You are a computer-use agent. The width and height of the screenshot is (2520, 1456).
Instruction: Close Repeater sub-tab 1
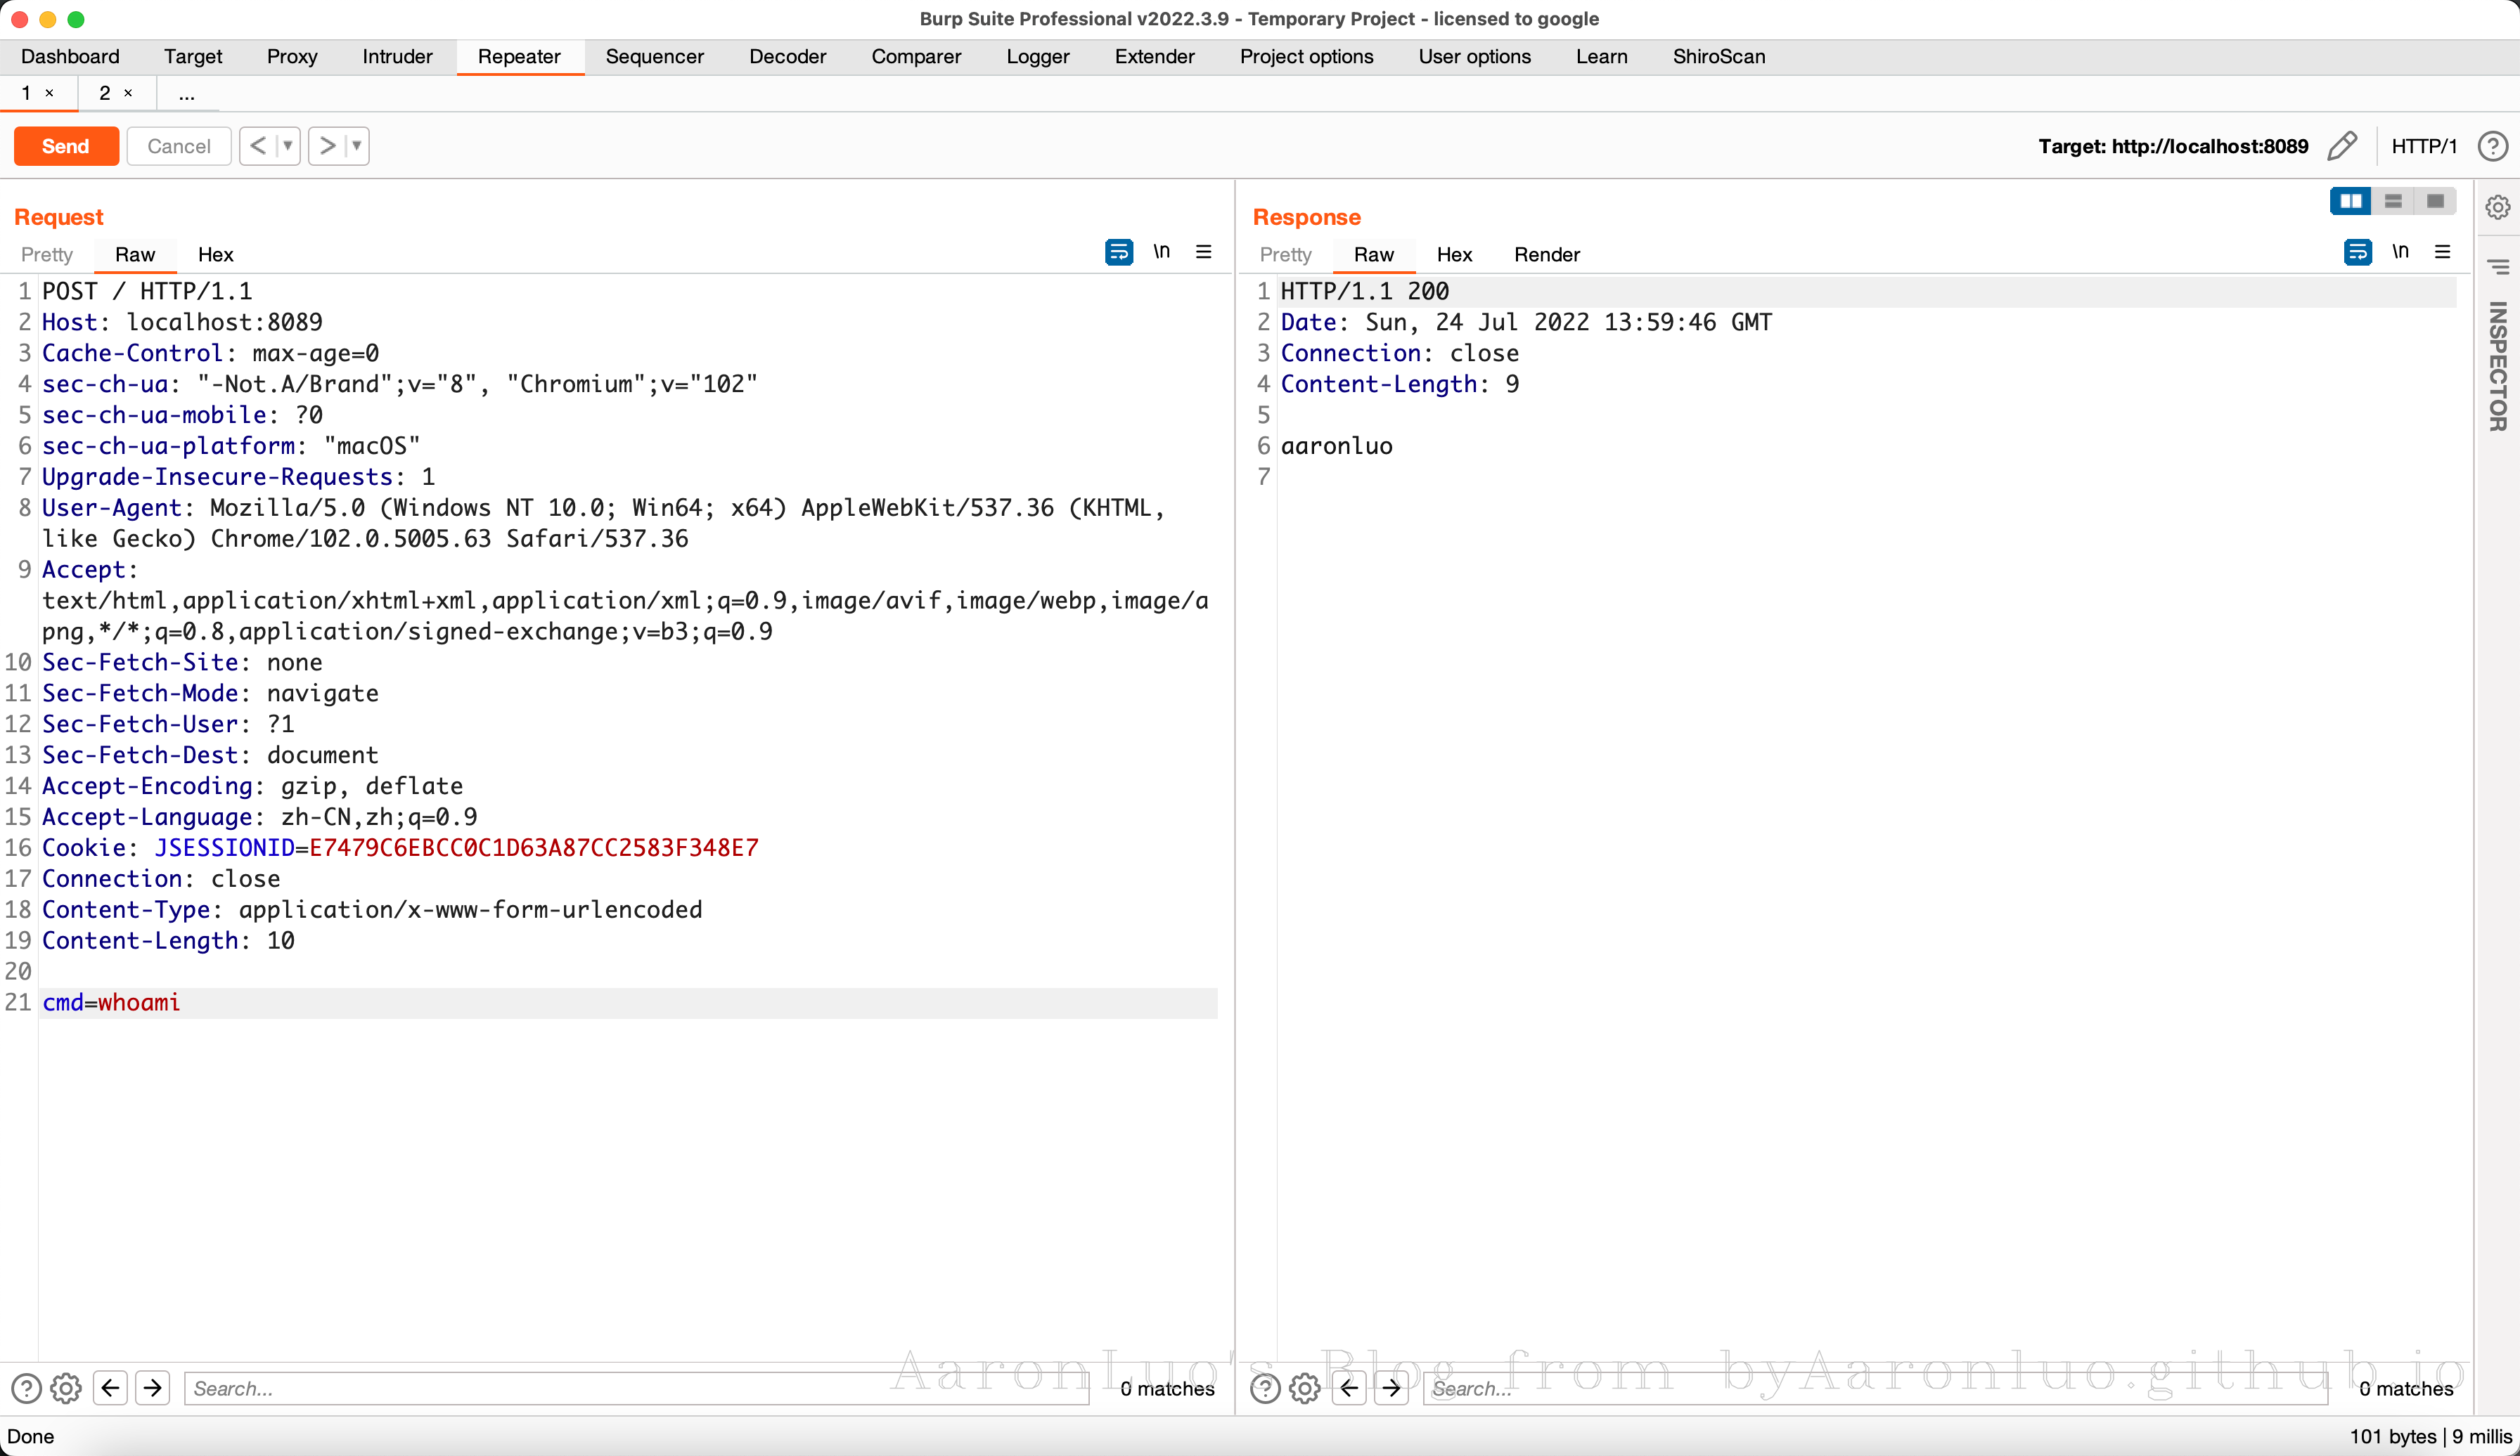coord(49,93)
